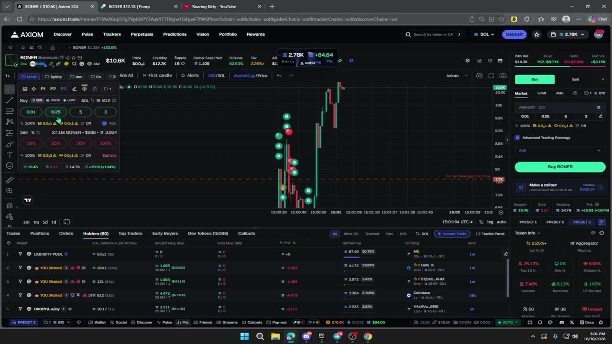Sell 50% using the quick sell button
This screenshot has width=612, height=344.
pyautogui.click(x=80, y=143)
